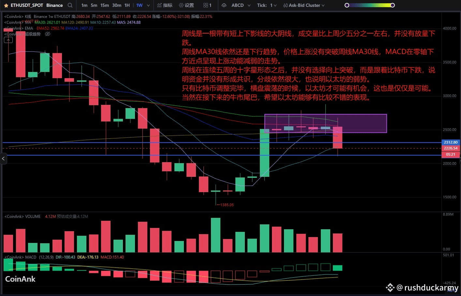Click the Binance exchange label

(x=54, y=5)
